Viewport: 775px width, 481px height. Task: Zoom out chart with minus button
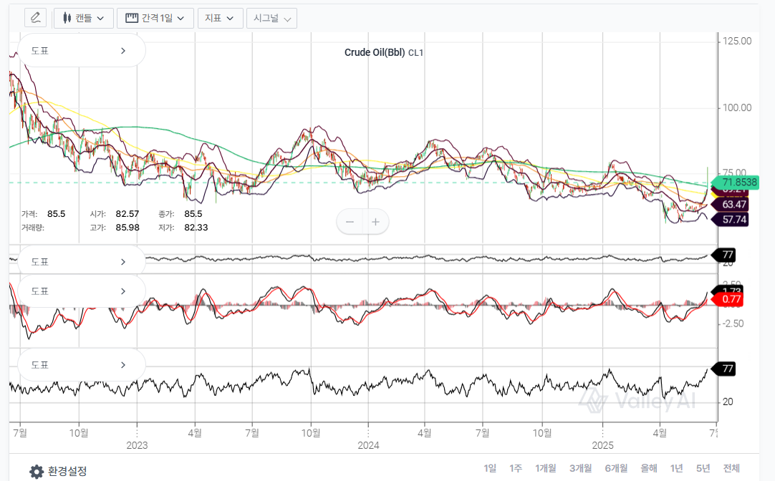(350, 222)
